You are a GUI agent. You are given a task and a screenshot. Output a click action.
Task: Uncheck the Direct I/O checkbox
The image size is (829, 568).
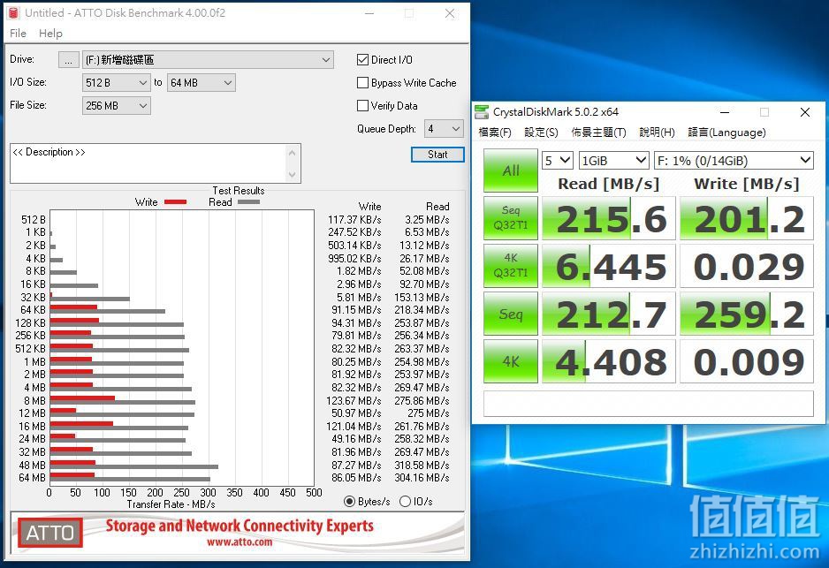pos(362,60)
